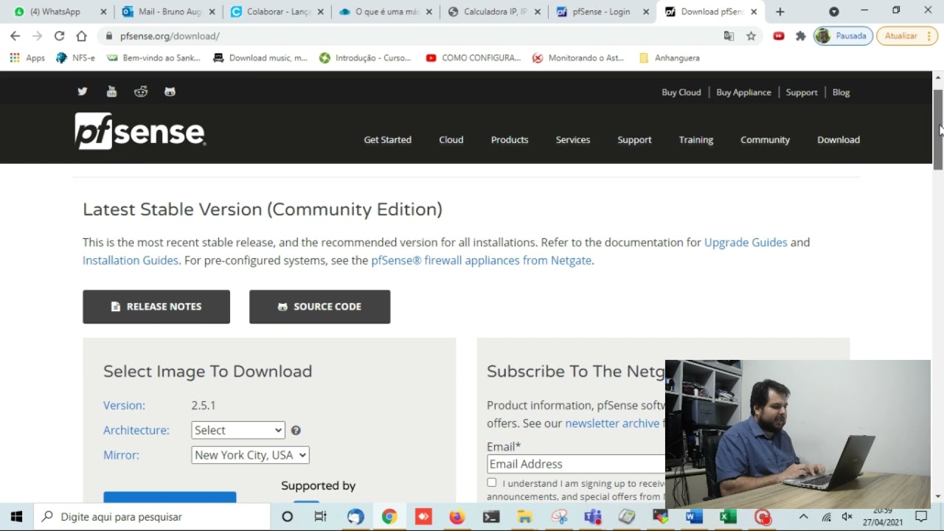This screenshot has width=944, height=531.
Task: Click the pfSense logo
Action: [140, 131]
